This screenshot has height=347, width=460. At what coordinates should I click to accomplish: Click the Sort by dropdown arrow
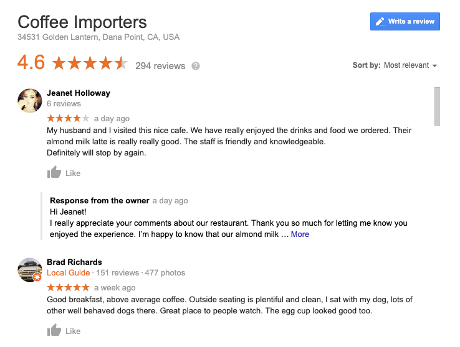435,65
